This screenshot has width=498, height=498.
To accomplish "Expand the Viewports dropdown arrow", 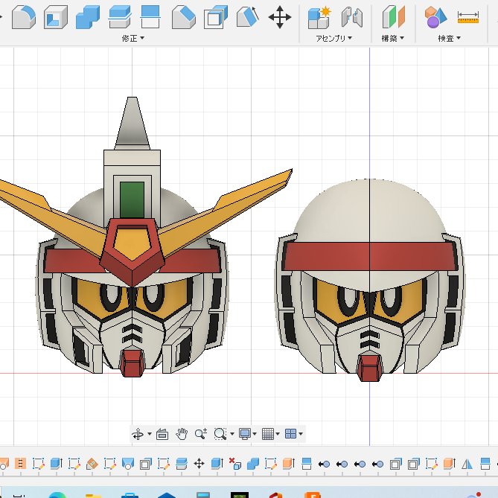I will tap(301, 434).
